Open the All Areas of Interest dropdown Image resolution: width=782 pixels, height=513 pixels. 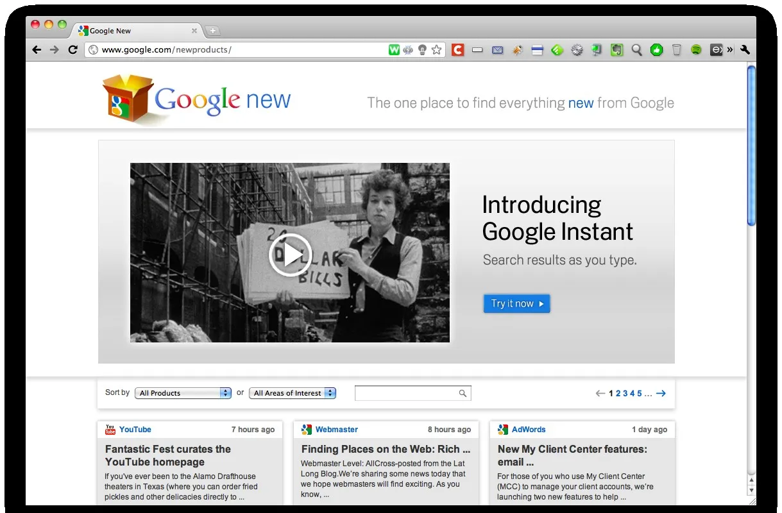(293, 393)
